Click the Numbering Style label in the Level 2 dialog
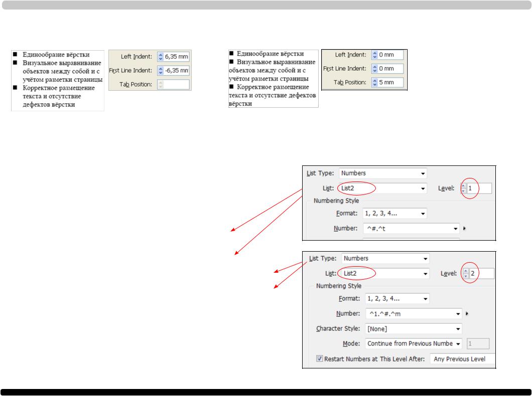Image resolution: width=532 pixels, height=396 pixels. [339, 286]
